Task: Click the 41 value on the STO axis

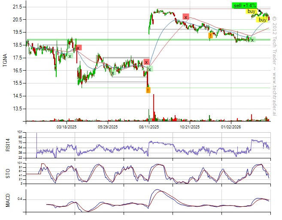Action: [20, 175]
